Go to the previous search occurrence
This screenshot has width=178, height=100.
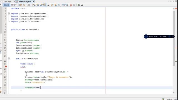point(38,5)
